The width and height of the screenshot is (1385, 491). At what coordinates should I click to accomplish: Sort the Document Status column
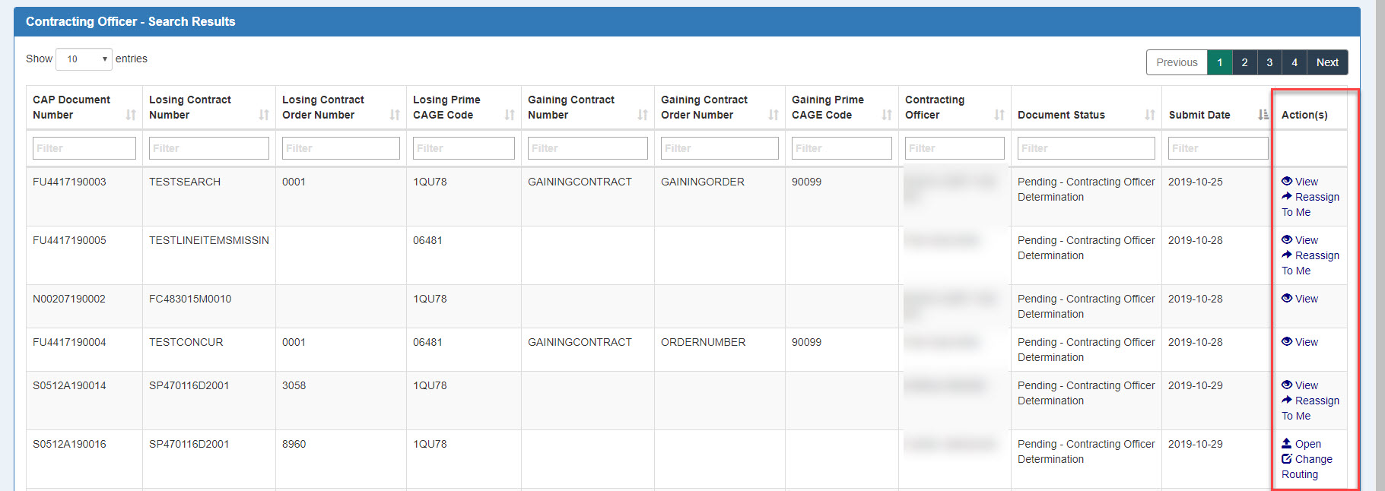click(x=1150, y=115)
